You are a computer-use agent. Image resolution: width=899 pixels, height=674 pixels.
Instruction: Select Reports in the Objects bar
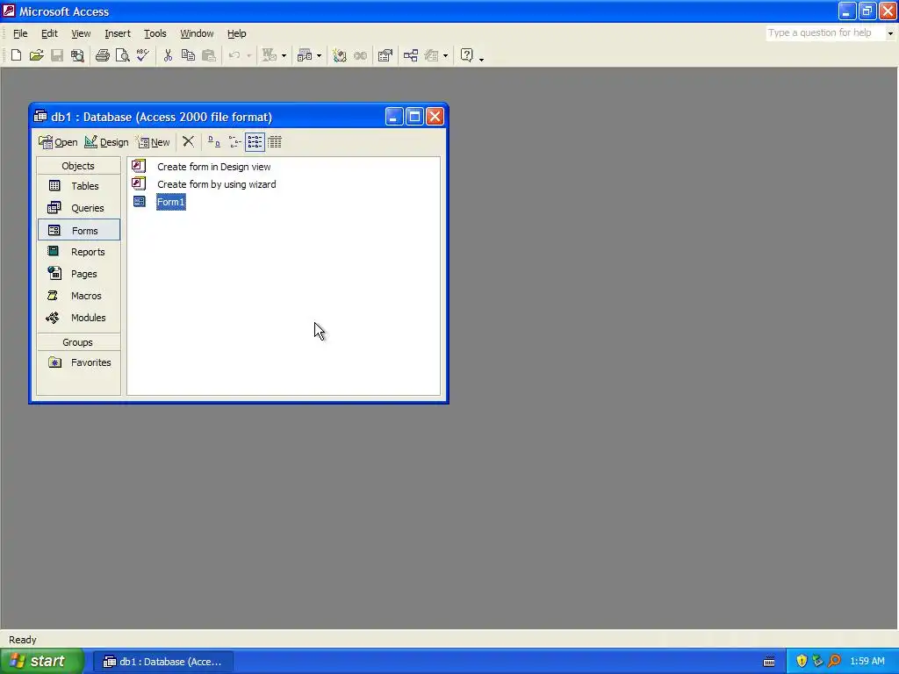(x=78, y=252)
